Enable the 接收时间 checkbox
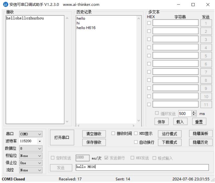215x183 pixels. coord(113,133)
